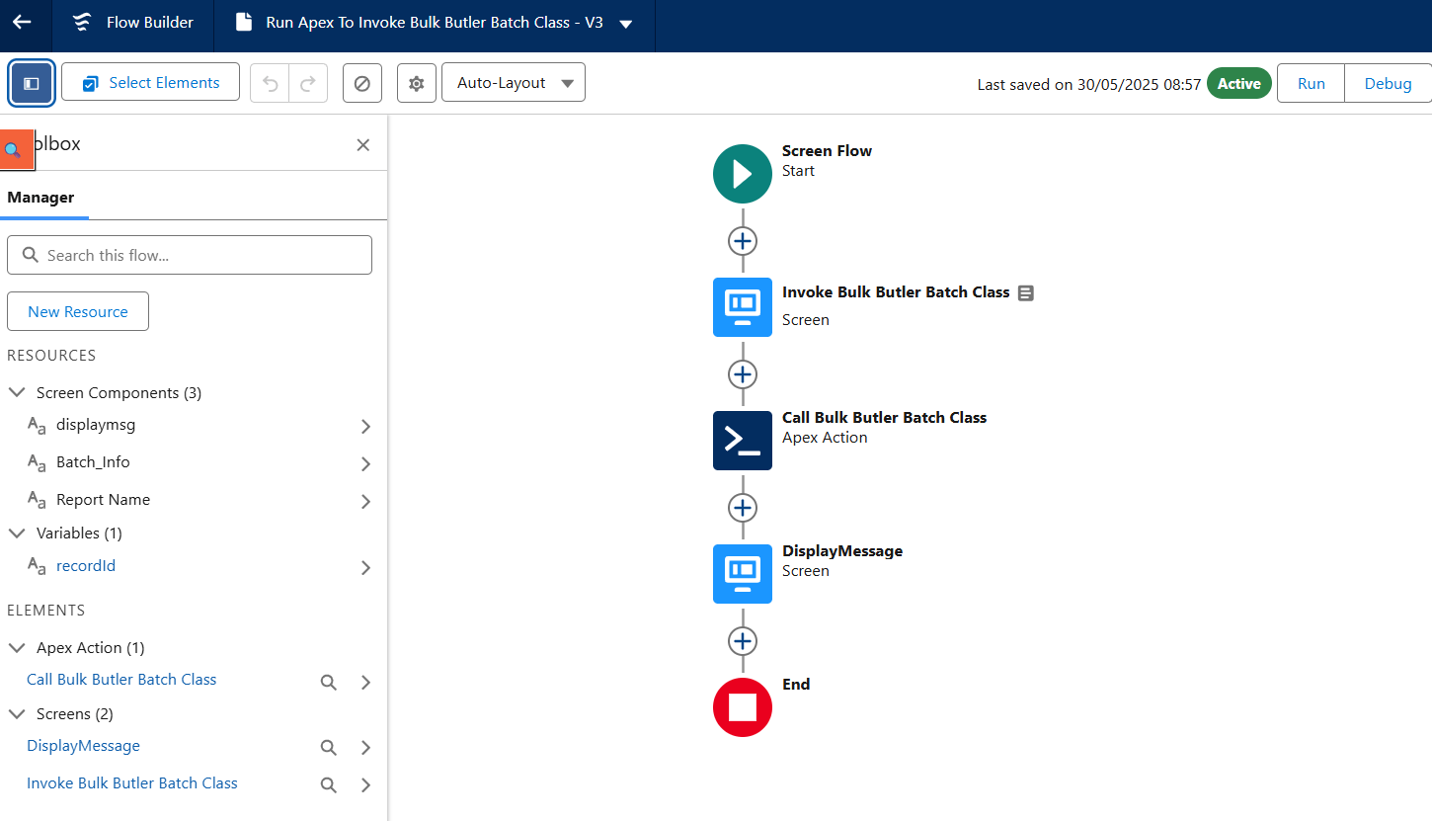Click the circle-slash icon in toolbar

[x=362, y=83]
